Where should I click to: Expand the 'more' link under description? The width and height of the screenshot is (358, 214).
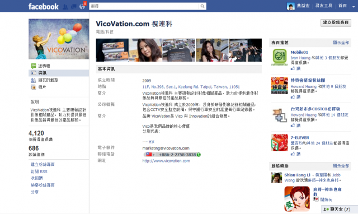[152, 142]
